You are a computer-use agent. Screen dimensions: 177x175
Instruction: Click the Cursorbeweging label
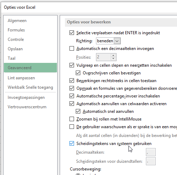pyautogui.click(x=86, y=169)
